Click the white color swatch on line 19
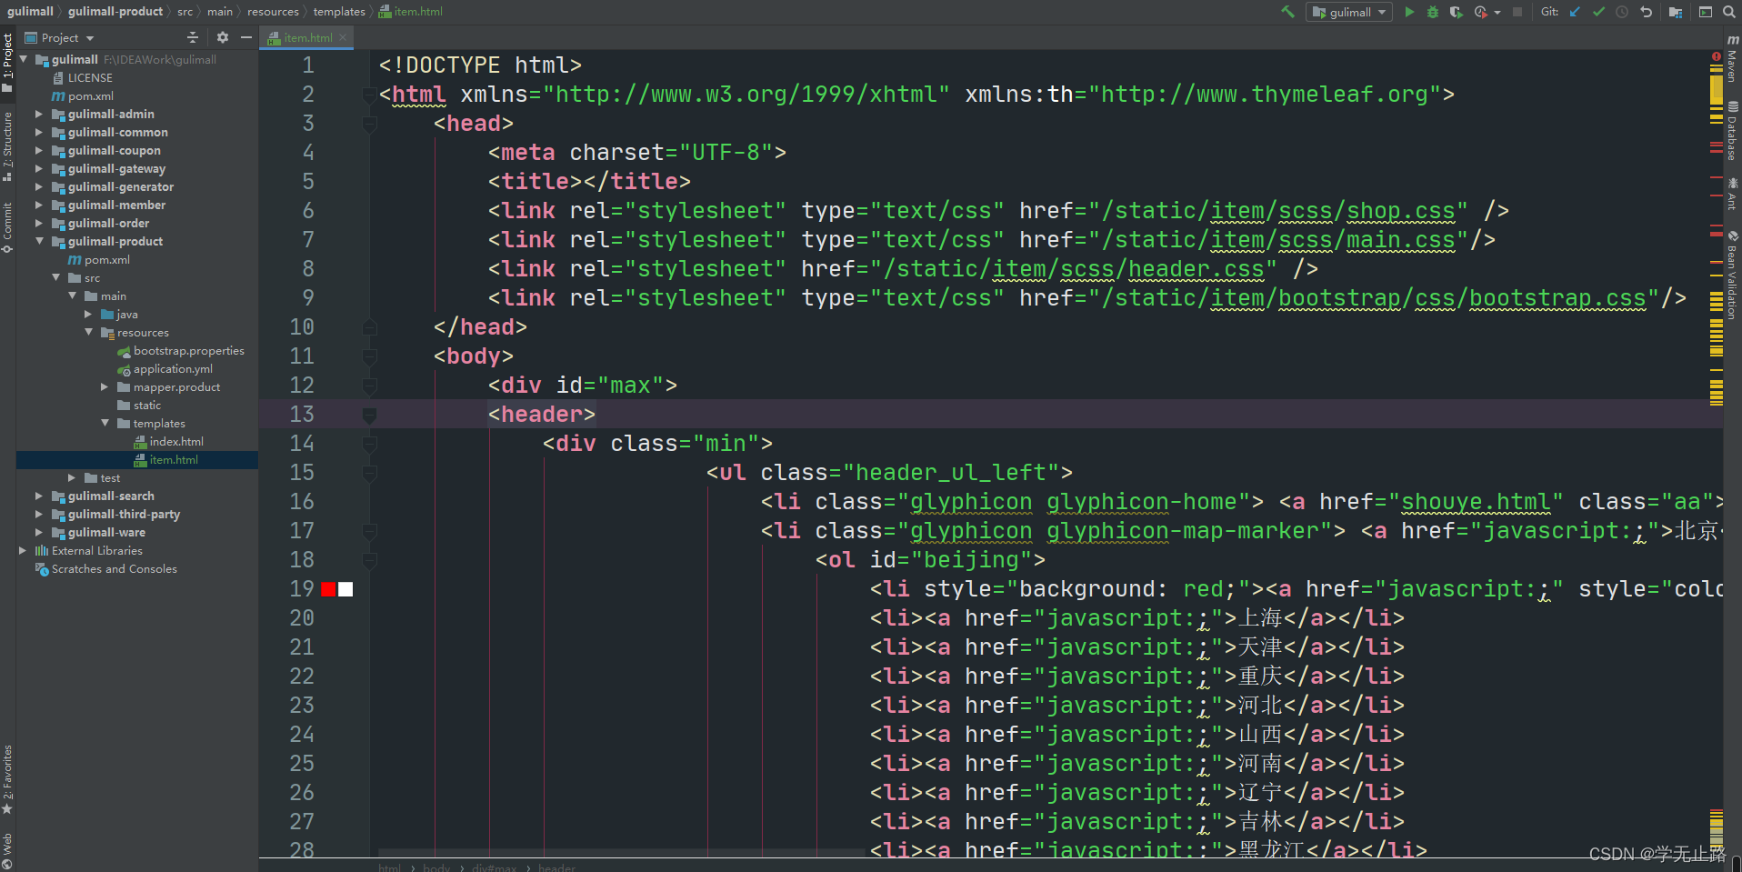The height and width of the screenshot is (872, 1742). [345, 589]
